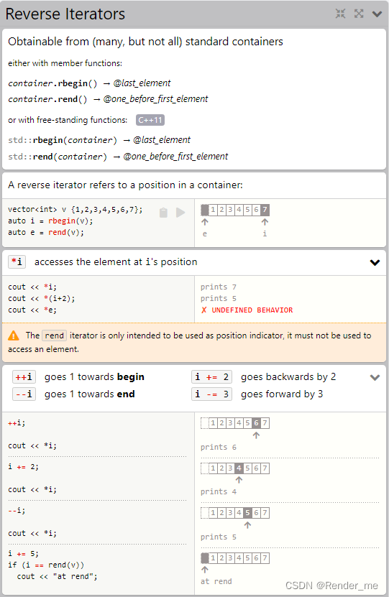This screenshot has height=597, width=389.
Task: Click 'goes backwards by 2' text
Action: (x=288, y=377)
